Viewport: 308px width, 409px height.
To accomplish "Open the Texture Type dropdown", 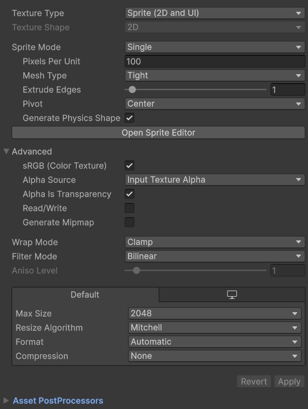I will tap(215, 13).
